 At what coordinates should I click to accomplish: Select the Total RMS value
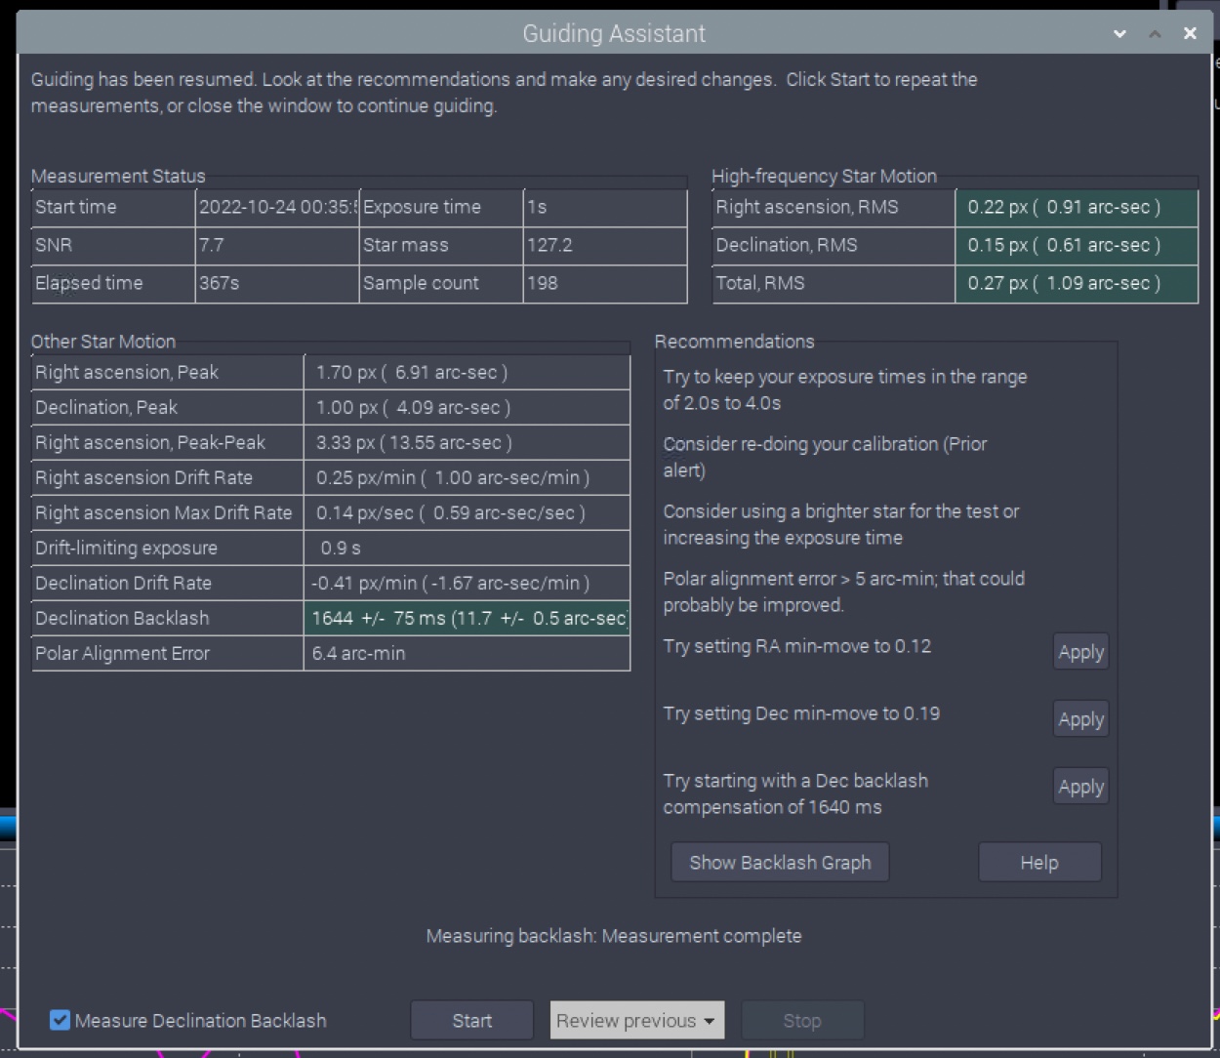[x=1077, y=284]
